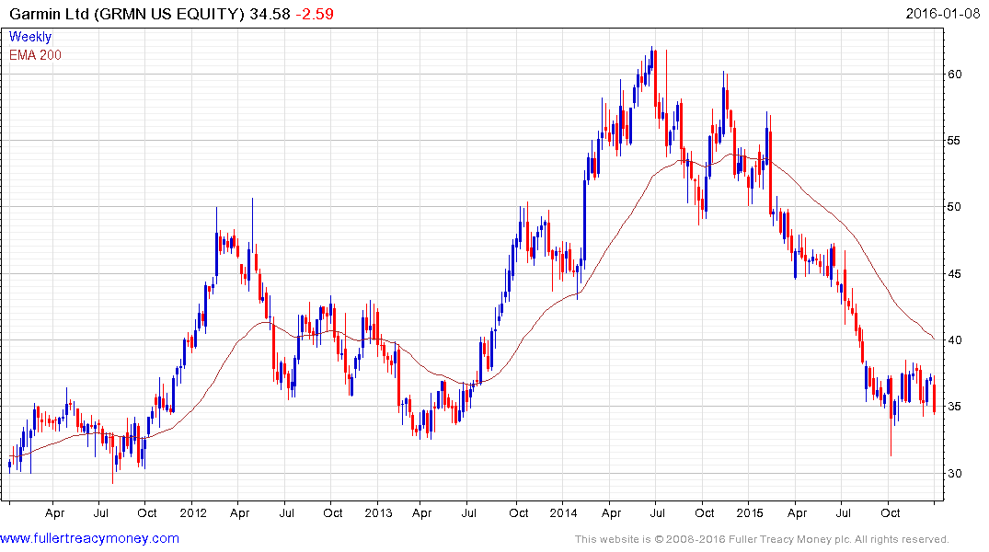989x552 pixels.
Task: Click the copyright notice text
Action: pyautogui.click(x=762, y=539)
